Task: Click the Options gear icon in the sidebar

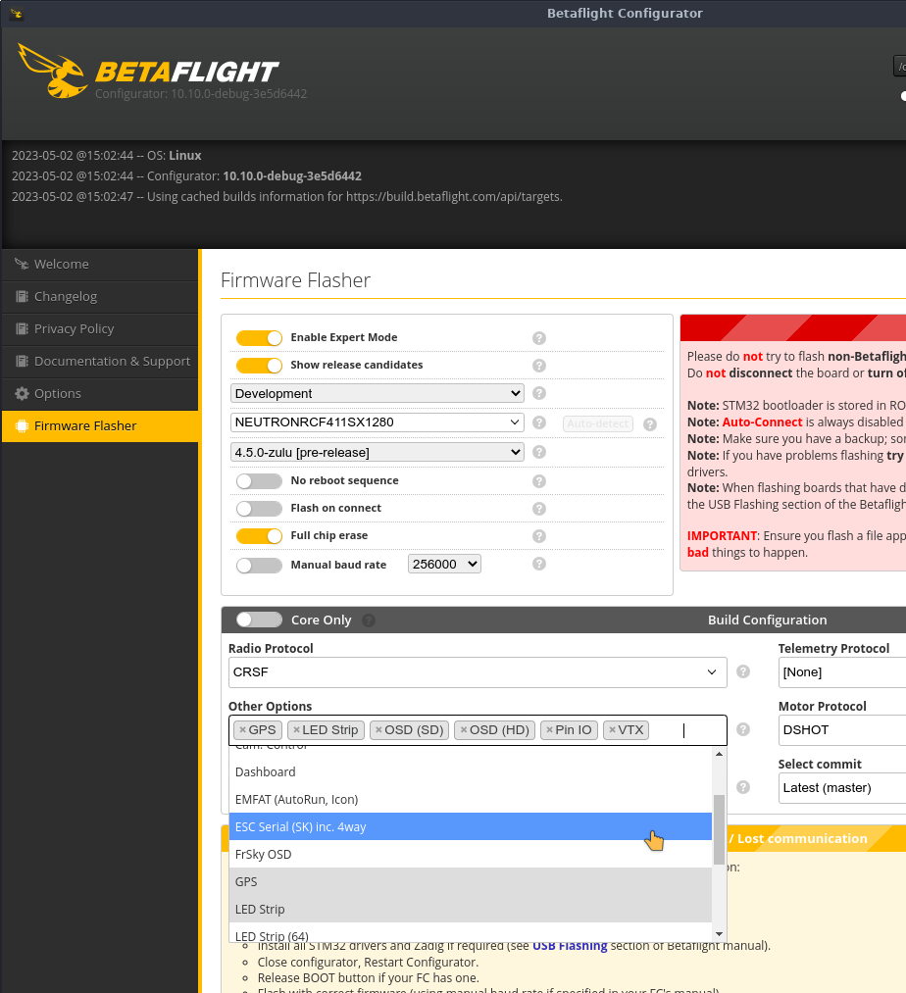Action: (22, 394)
